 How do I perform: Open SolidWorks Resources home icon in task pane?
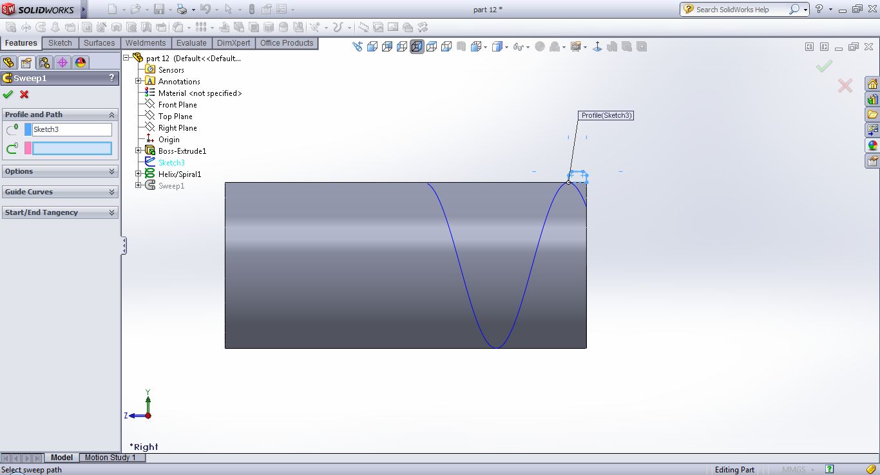tap(872, 84)
